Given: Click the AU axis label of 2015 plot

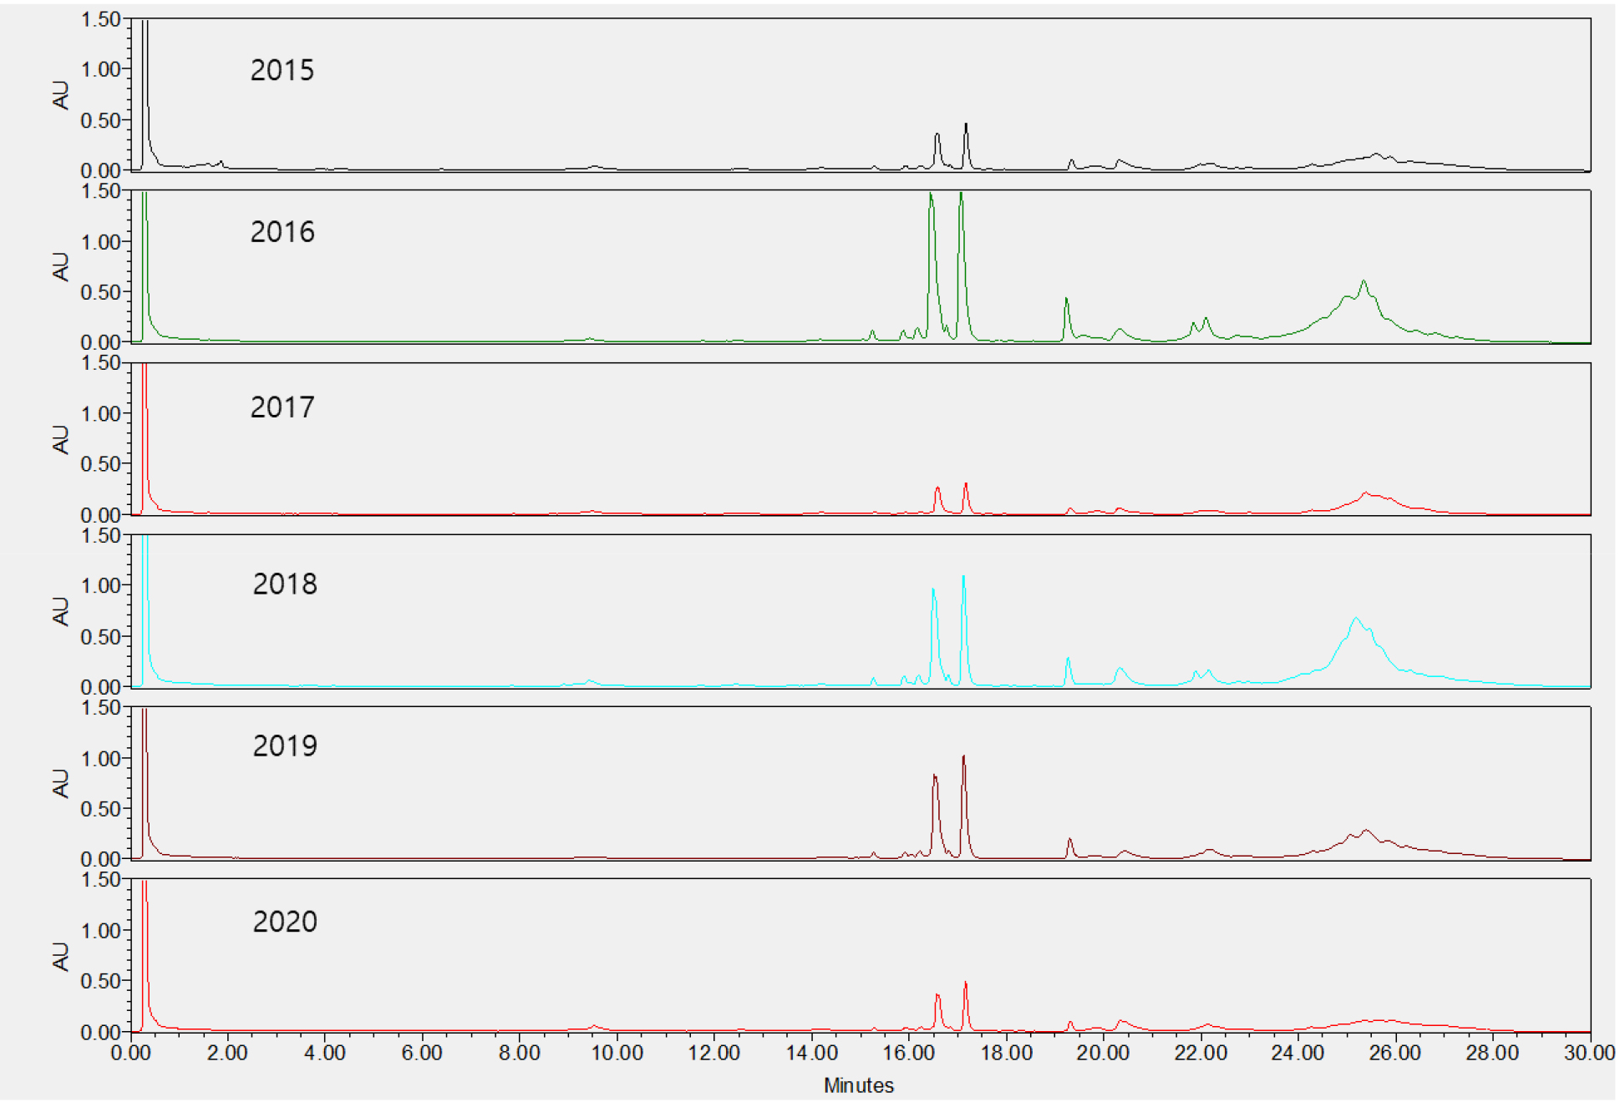Looking at the screenshot, I should coord(60,95).
